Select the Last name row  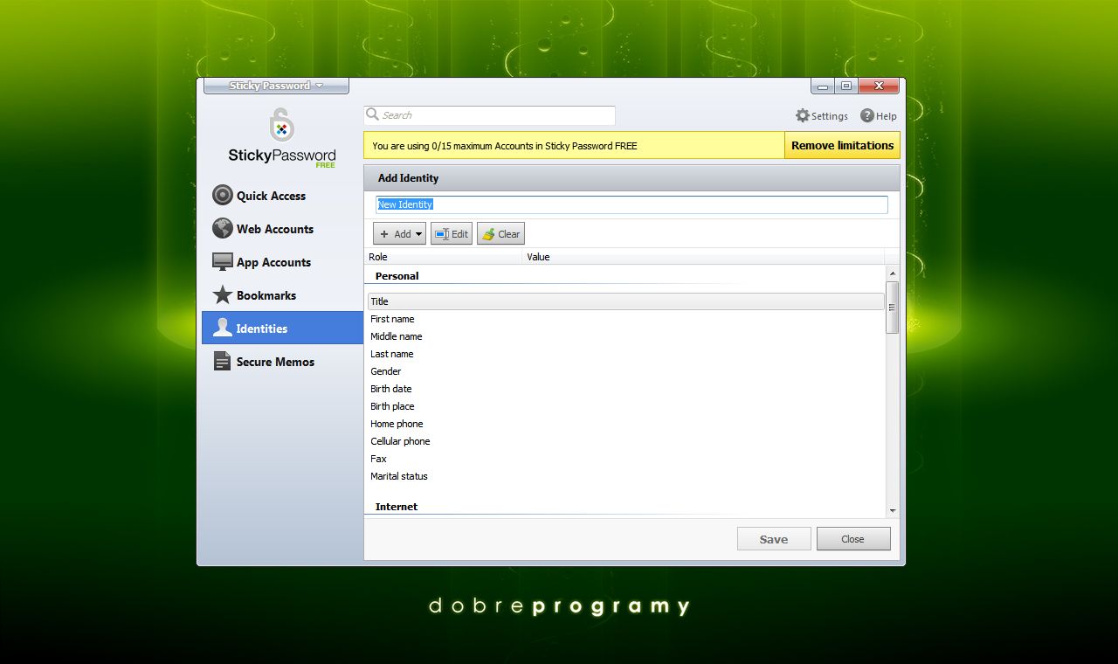pos(625,354)
